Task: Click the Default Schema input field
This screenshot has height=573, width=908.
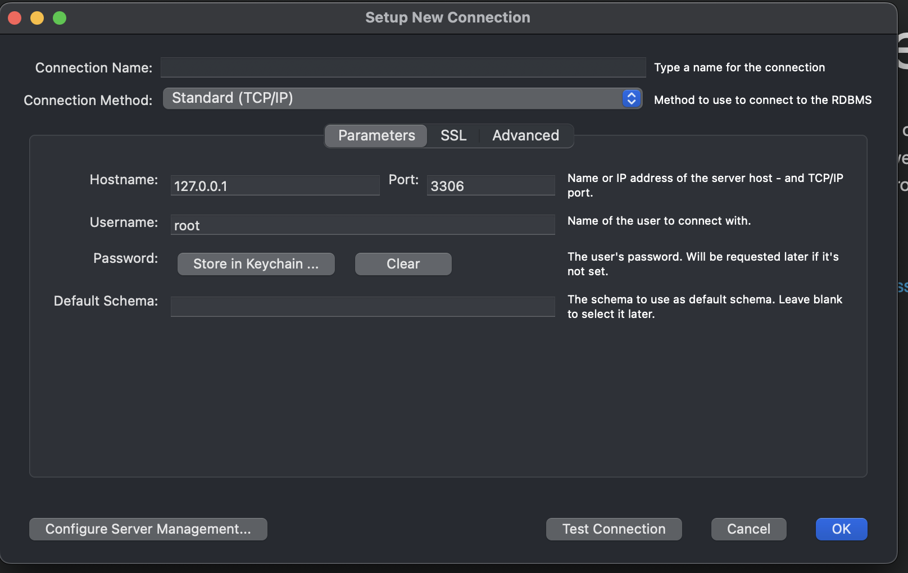Action: pos(362,307)
